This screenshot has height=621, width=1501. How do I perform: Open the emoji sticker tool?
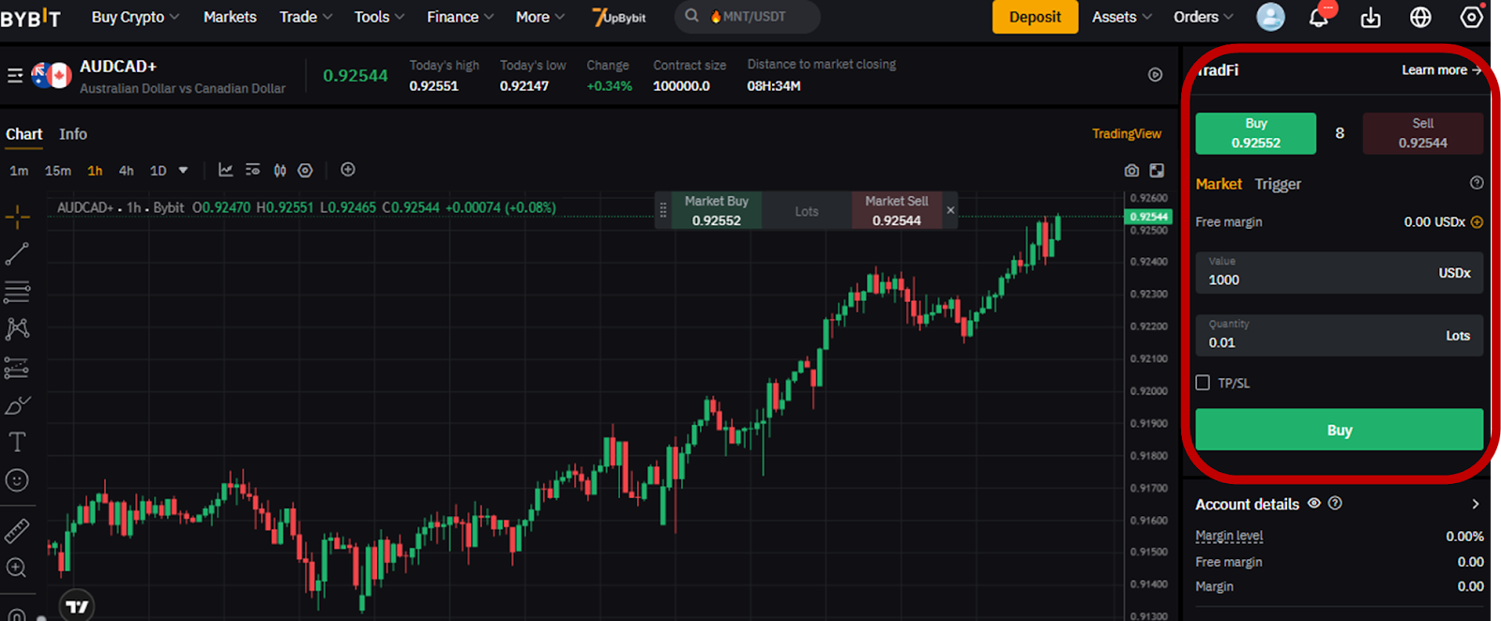[x=17, y=480]
